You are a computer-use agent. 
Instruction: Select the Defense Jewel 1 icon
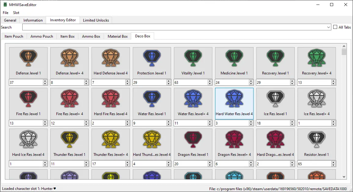28,58
